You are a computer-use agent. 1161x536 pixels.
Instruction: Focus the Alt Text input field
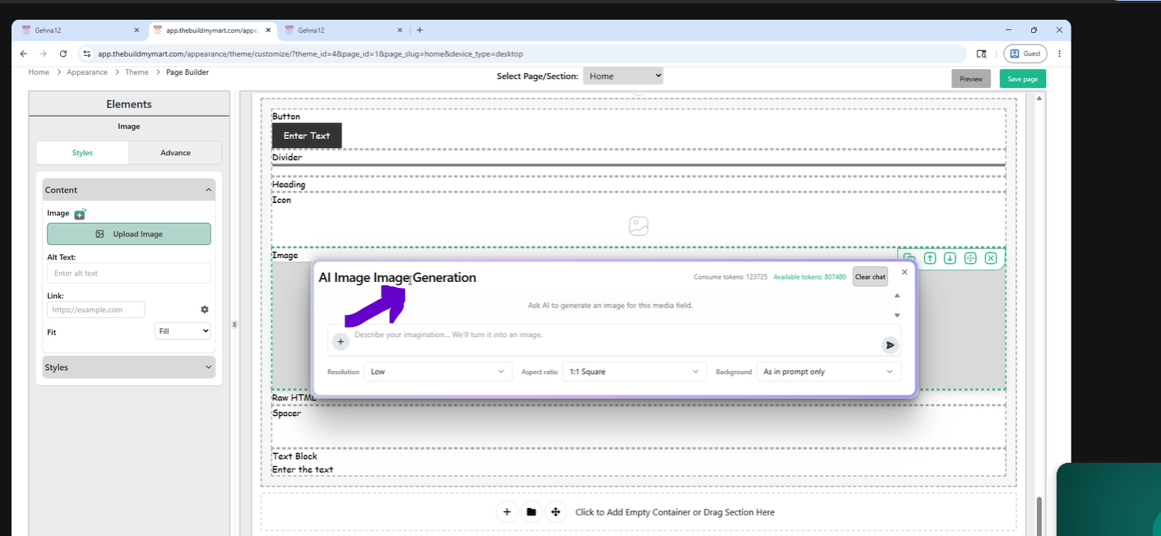click(129, 273)
